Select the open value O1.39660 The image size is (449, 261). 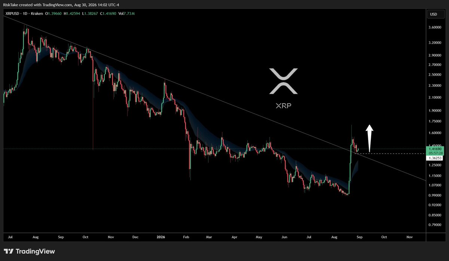54,13
